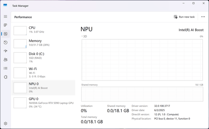
Task: Open the three-dot more options menu
Action: pyautogui.click(x=203, y=17)
